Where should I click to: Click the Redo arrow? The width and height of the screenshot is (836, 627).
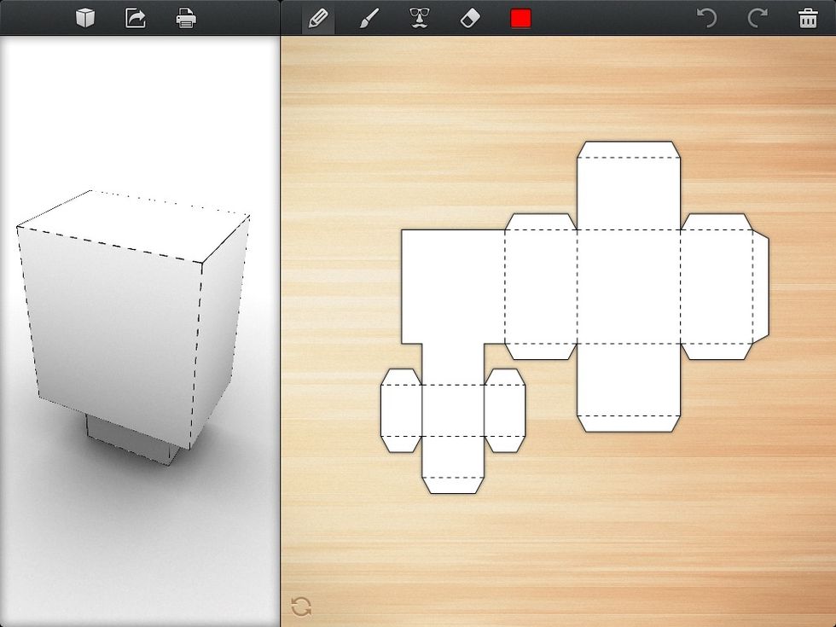pos(758,17)
